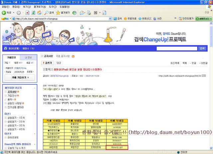213x154 pixels.
Task: Click the 글쓰기 write post button
Action: 47,63
